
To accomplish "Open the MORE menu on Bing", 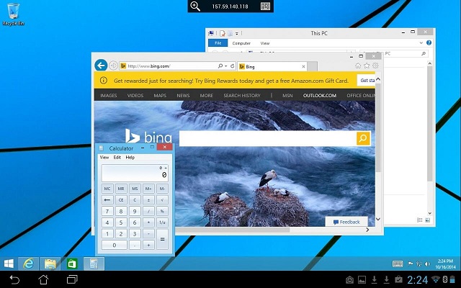I will pyautogui.click(x=206, y=95).
